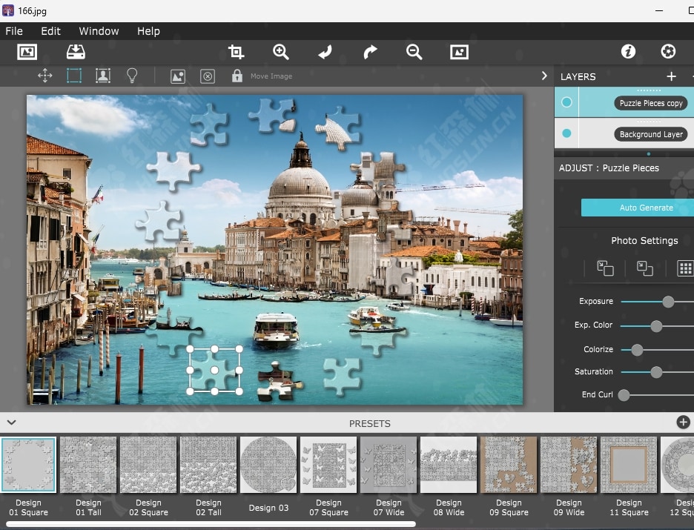Undo the last action with the undo arrow
The image size is (694, 530).
(325, 52)
